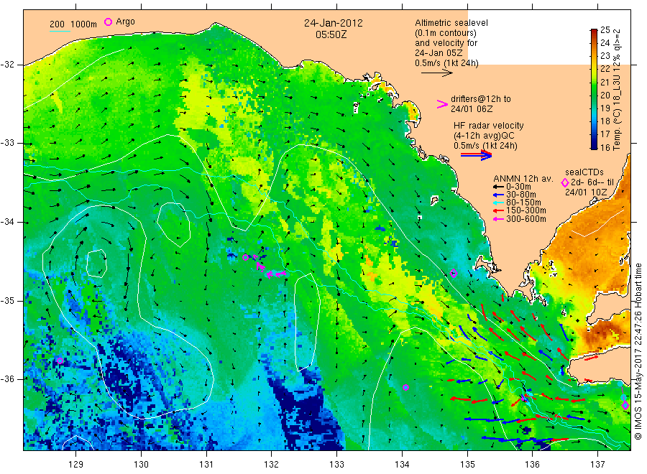647x474 pixels.
Task: Click the '24/01 10Z' sealCTDs time text
Action: point(585,192)
